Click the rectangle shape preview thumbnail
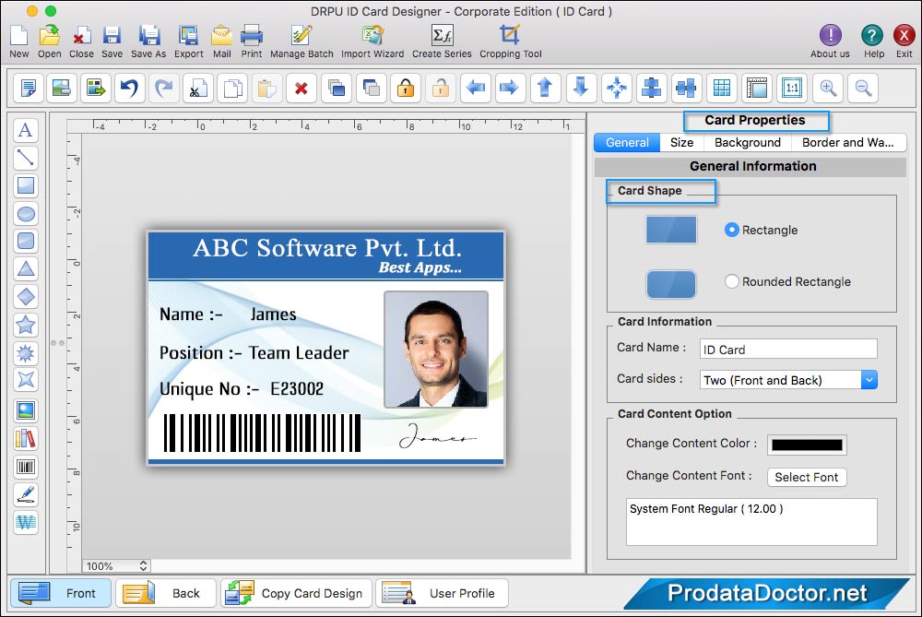The image size is (922, 617). 671,230
